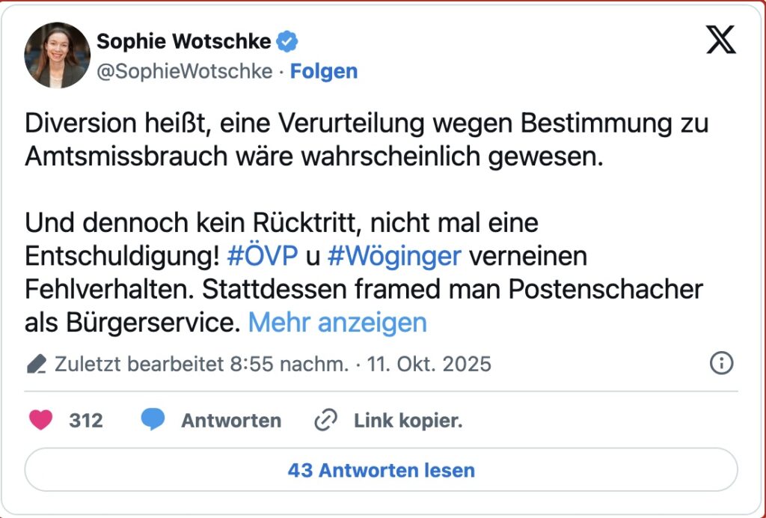Open the #ÖVP hashtag
Screen dimensions: 766x518
pyautogui.click(x=262, y=257)
